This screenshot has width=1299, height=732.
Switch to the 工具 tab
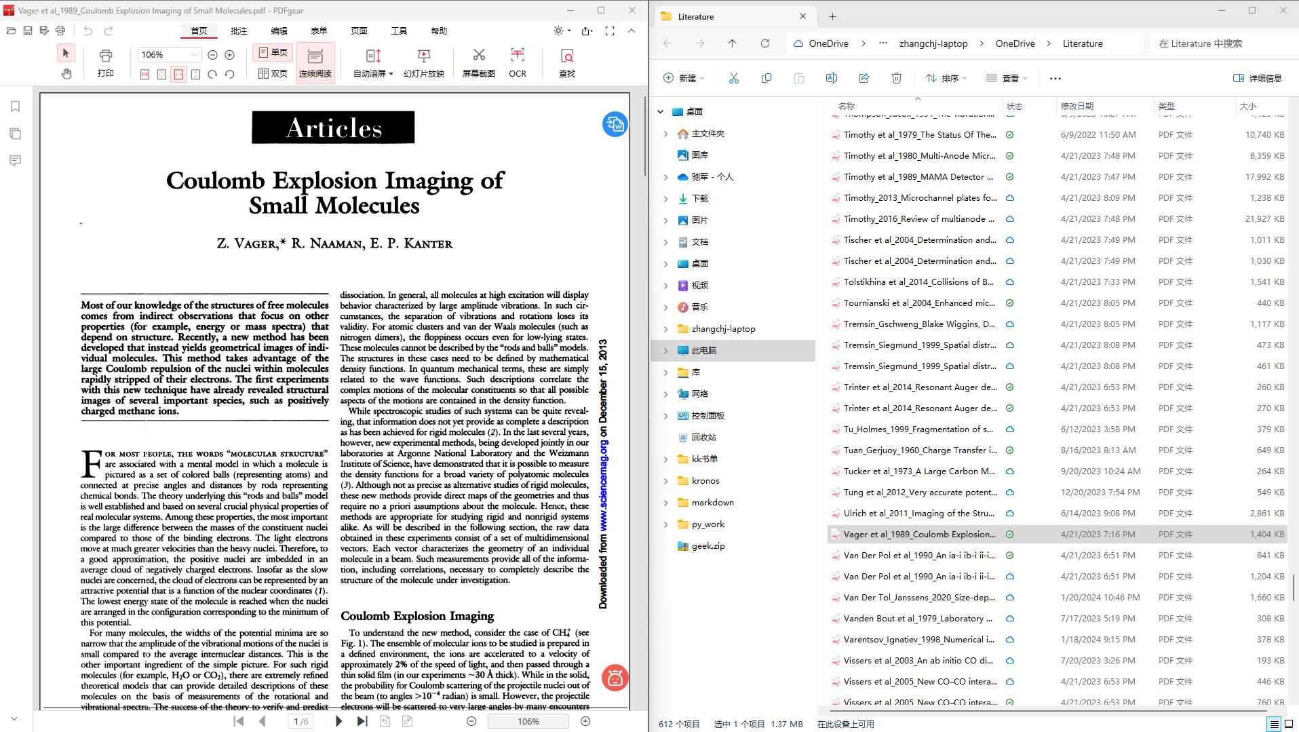tap(399, 31)
